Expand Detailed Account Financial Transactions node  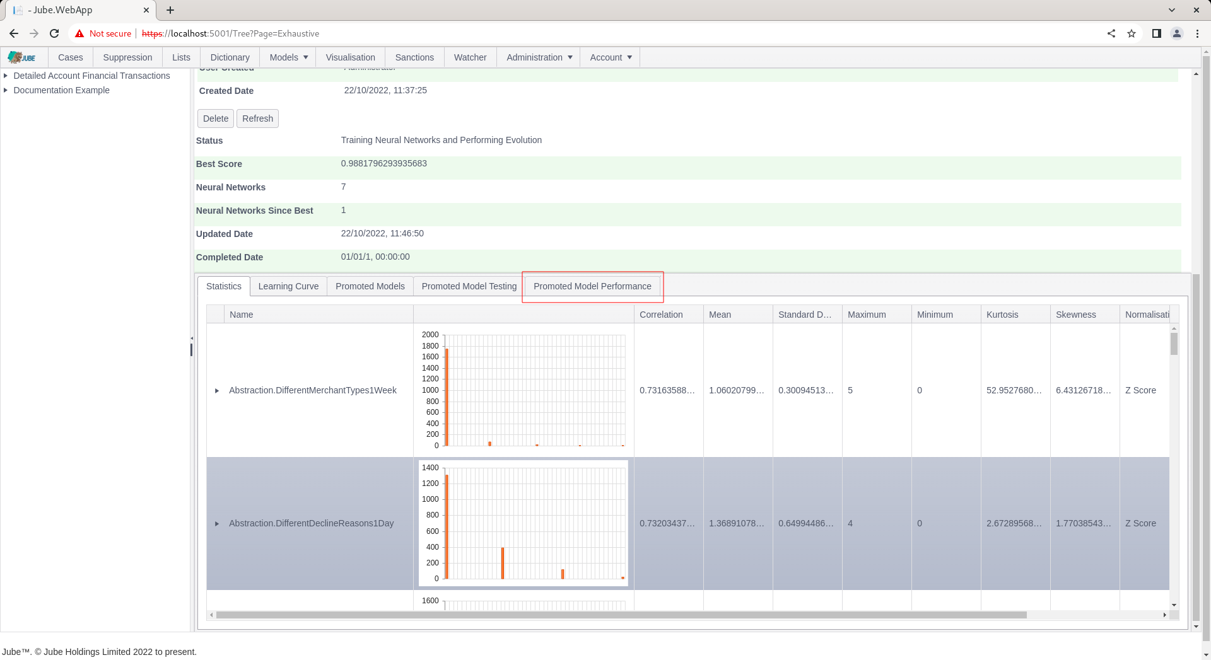[6, 76]
